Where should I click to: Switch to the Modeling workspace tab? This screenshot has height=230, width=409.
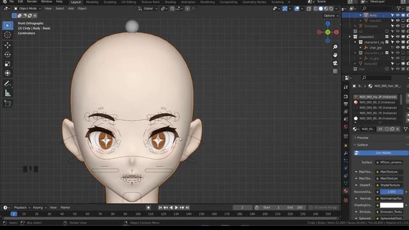92,2
